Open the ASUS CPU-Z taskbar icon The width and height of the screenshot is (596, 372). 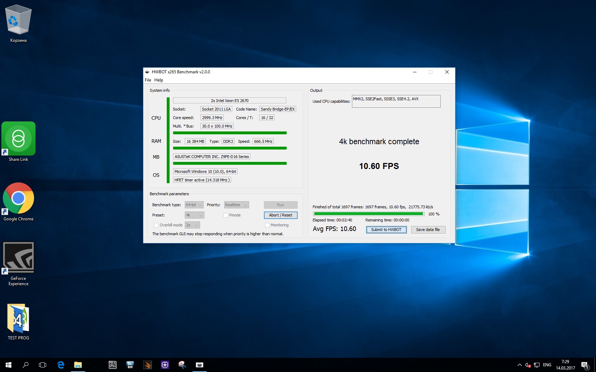pos(113,365)
